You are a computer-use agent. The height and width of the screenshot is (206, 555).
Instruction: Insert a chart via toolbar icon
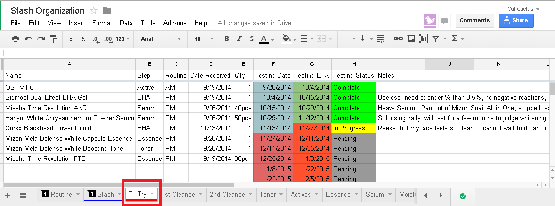pos(424,39)
